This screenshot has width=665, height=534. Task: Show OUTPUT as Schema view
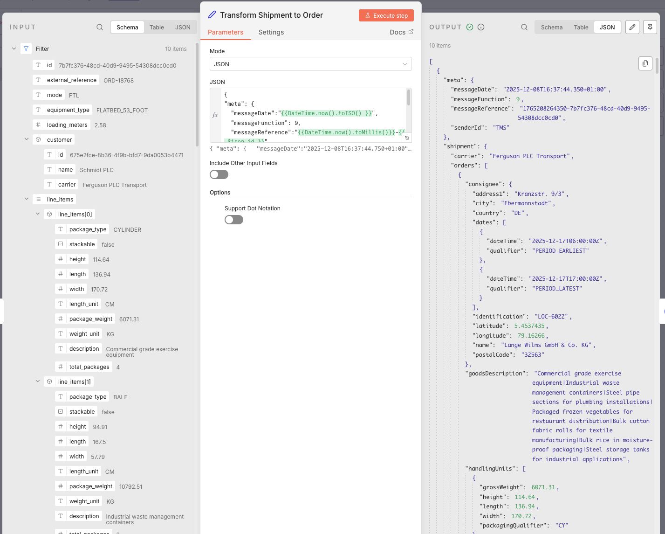(x=551, y=27)
